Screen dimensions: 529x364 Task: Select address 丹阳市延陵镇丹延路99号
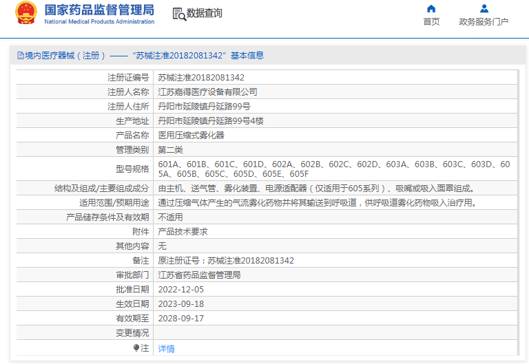coord(204,107)
